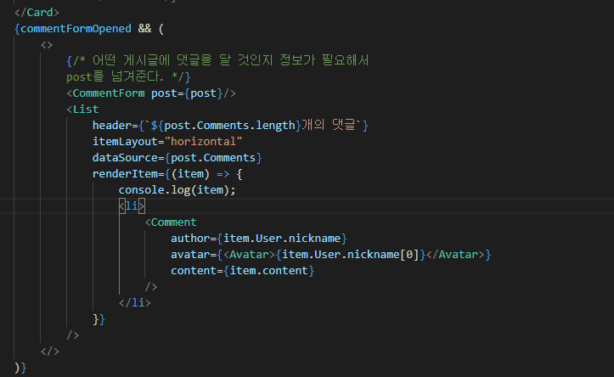The width and height of the screenshot is (614, 377).
Task: Click the highlighted opening li tag
Action: pyautogui.click(x=132, y=206)
